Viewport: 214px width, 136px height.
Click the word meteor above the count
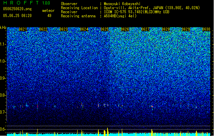click(48, 11)
